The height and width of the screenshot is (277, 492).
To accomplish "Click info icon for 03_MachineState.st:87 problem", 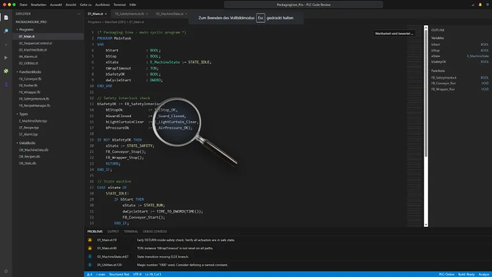I will click(x=90, y=257).
